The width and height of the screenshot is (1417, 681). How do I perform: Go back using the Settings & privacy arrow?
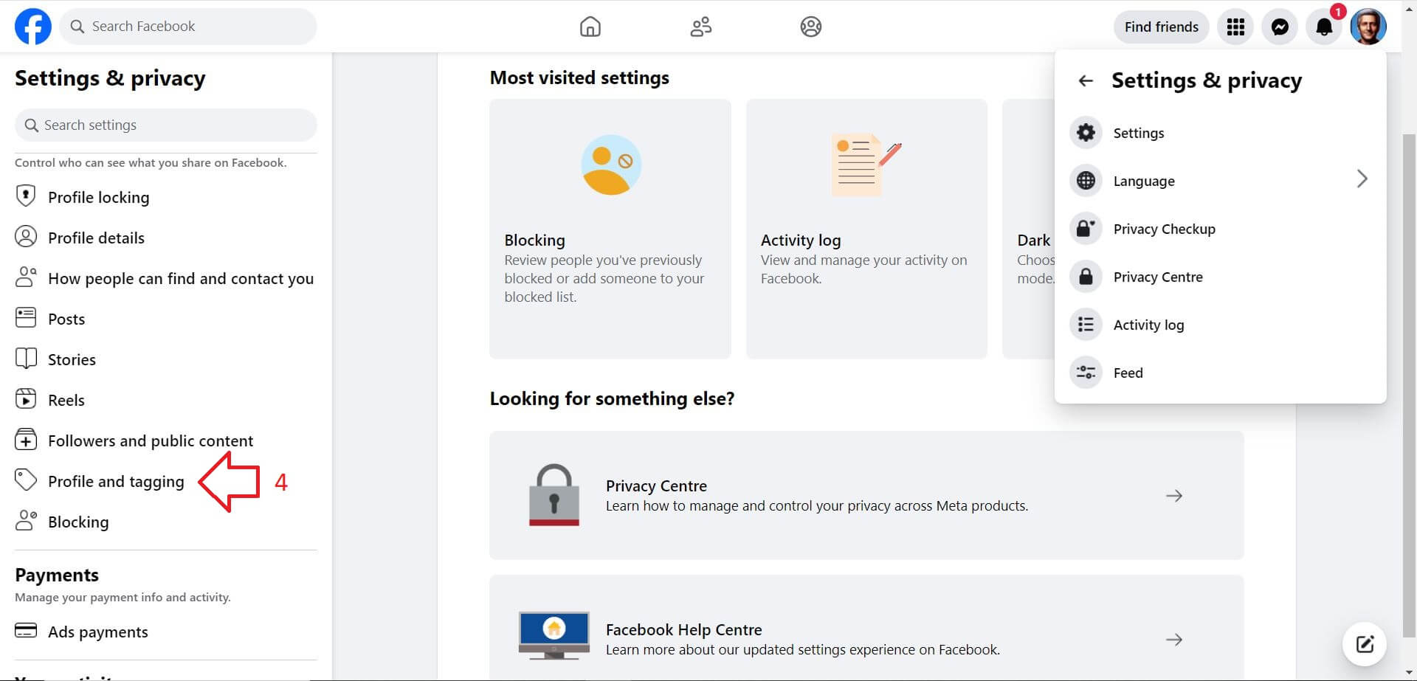1085,80
